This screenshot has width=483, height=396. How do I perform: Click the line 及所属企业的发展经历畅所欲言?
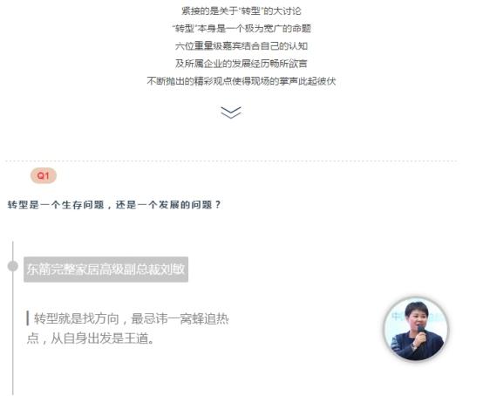[241, 64]
